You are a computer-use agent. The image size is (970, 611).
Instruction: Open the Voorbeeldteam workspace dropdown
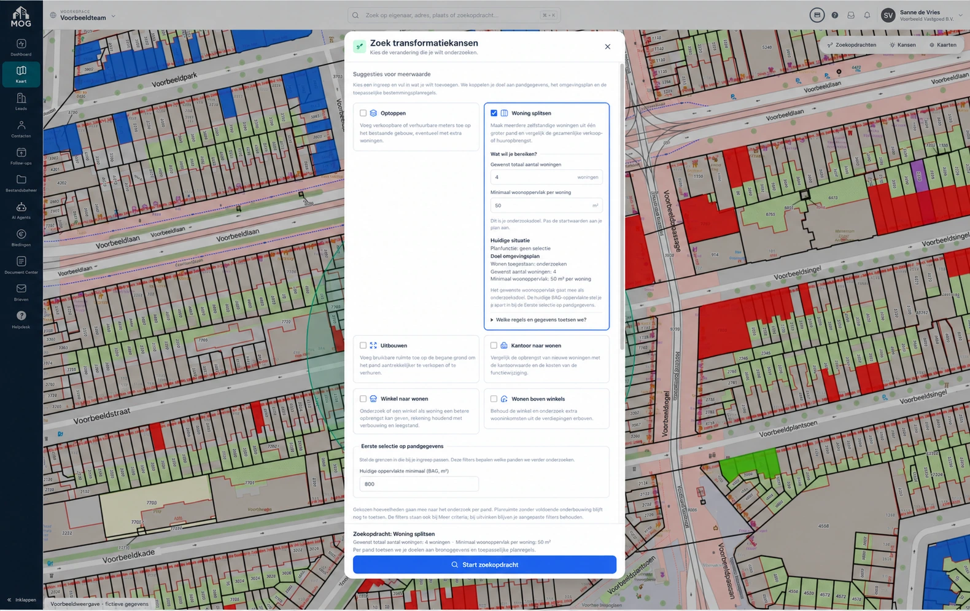coord(83,15)
